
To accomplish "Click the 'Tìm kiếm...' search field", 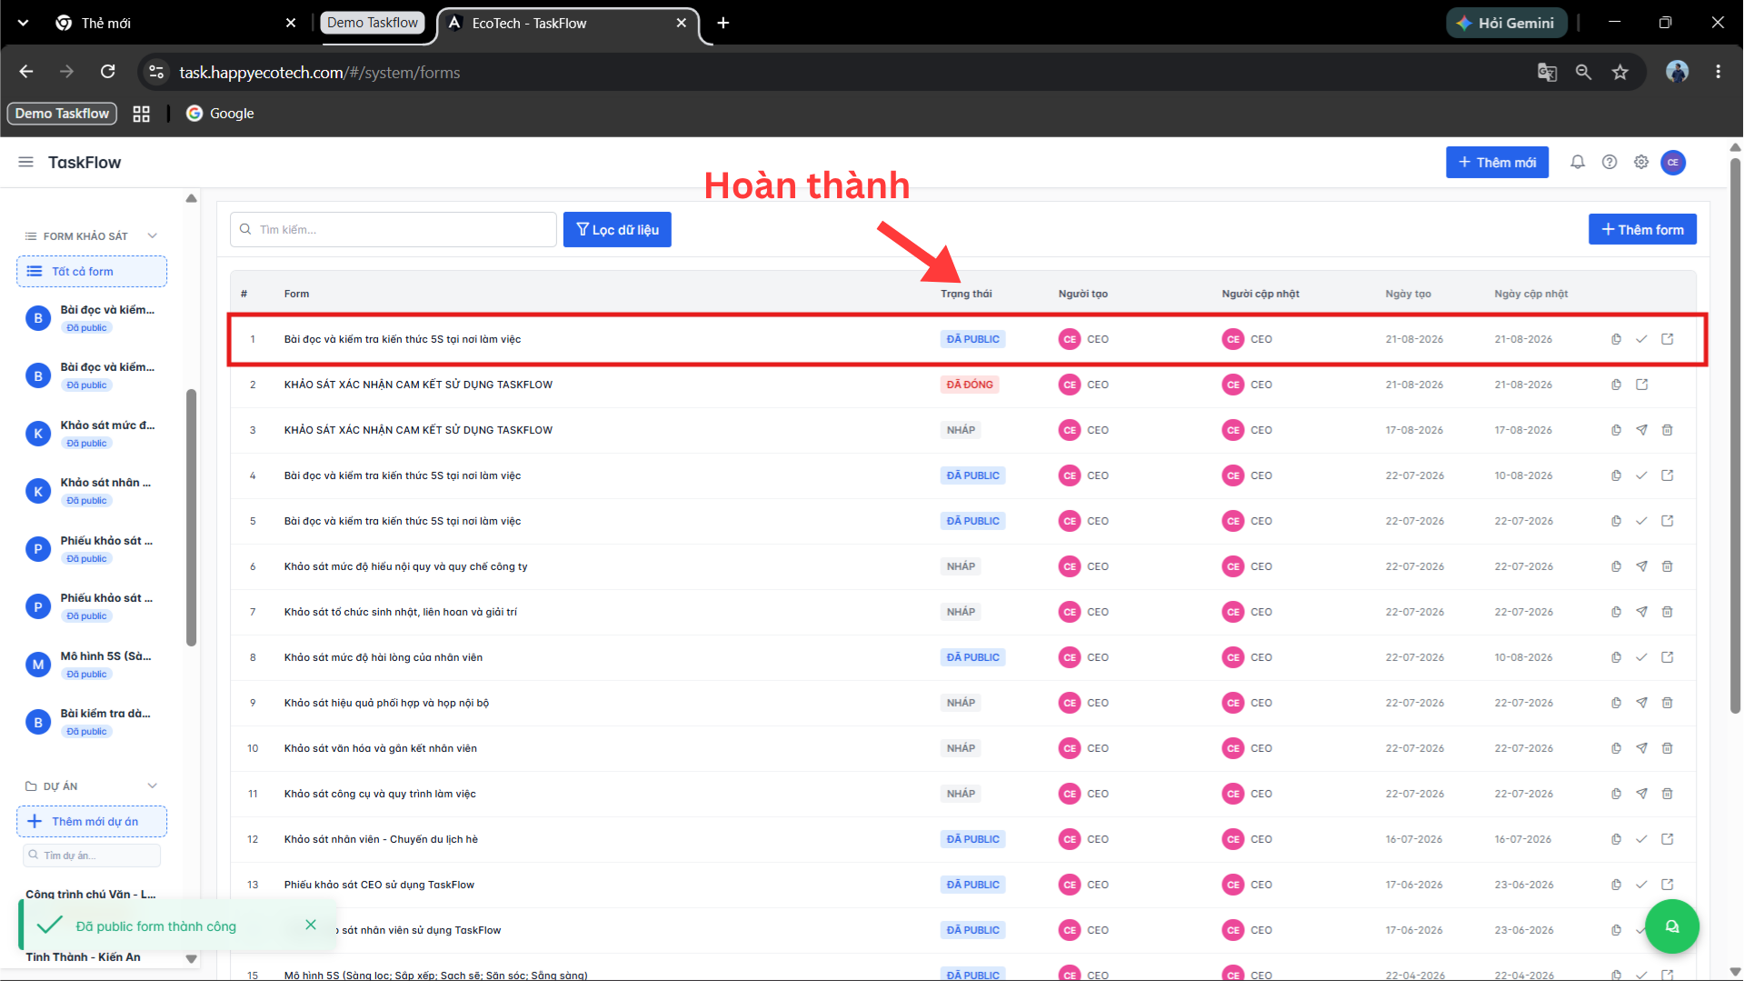I will pyautogui.click(x=394, y=230).
